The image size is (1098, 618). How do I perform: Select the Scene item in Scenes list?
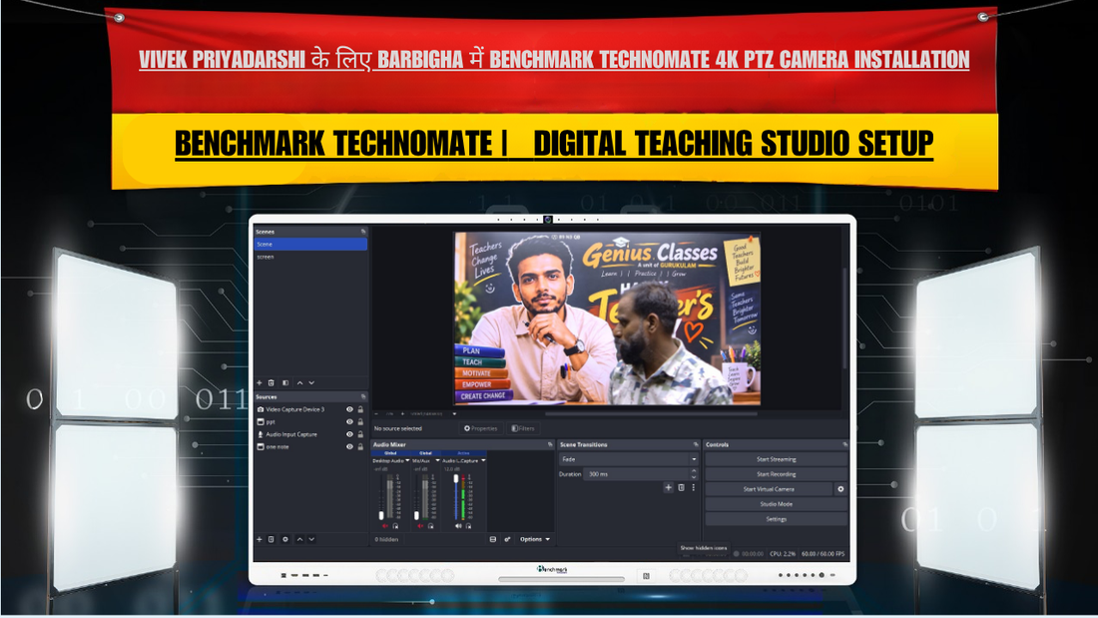[x=310, y=244]
